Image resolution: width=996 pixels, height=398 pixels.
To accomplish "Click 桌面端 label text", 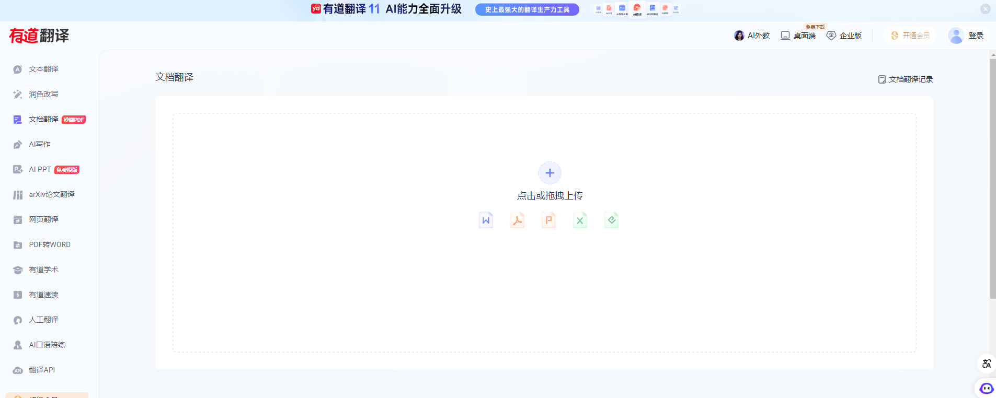I will coord(805,36).
